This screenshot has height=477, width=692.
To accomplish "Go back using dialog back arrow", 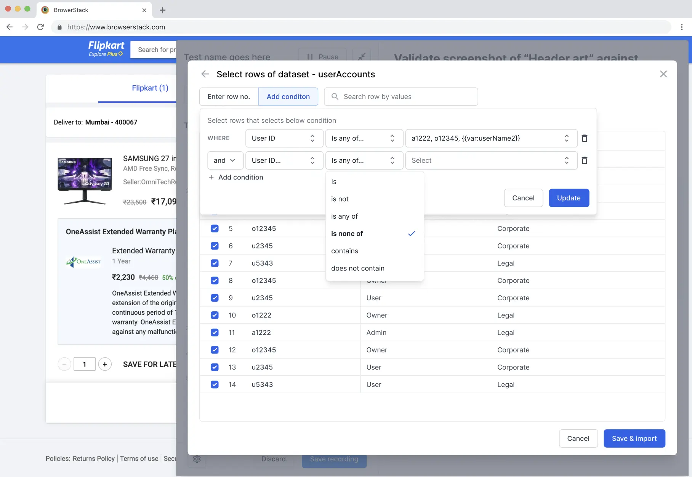I will point(205,74).
